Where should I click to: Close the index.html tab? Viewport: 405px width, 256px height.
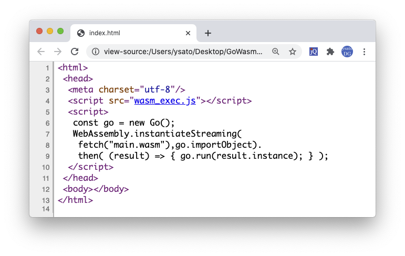[188, 33]
